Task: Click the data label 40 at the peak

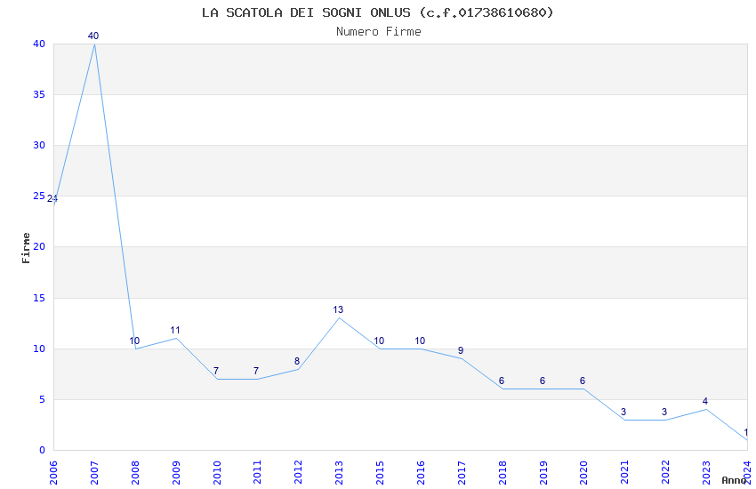Action: click(93, 36)
